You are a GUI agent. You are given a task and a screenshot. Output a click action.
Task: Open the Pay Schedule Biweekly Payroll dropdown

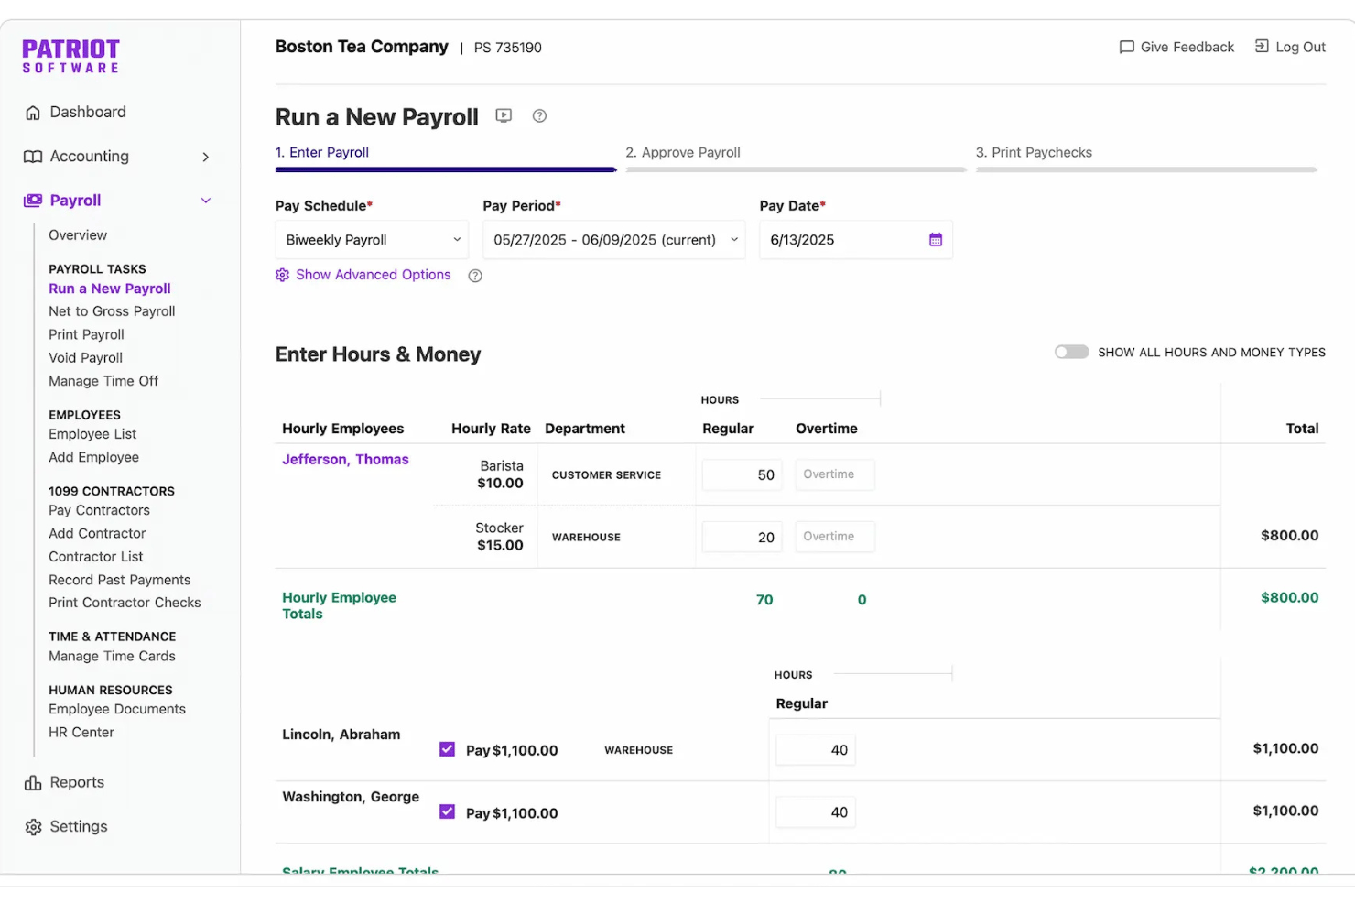[x=372, y=240]
